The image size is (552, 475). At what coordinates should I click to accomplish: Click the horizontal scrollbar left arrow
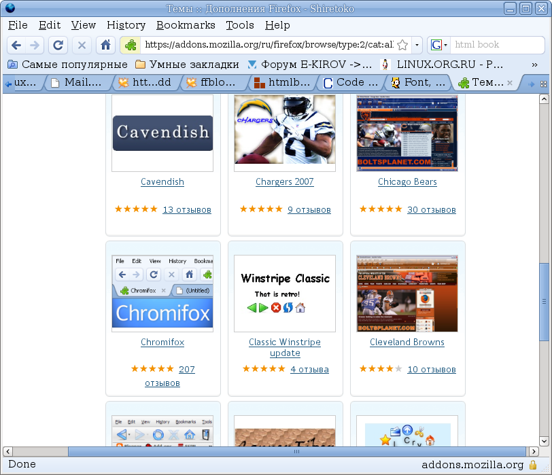click(x=7, y=451)
